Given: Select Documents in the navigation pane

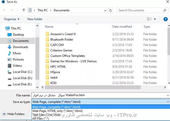Looking at the screenshot, I should coord(18,41).
